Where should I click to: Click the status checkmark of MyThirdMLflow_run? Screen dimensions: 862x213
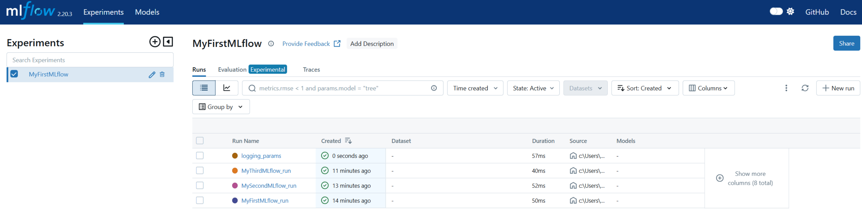(325, 171)
